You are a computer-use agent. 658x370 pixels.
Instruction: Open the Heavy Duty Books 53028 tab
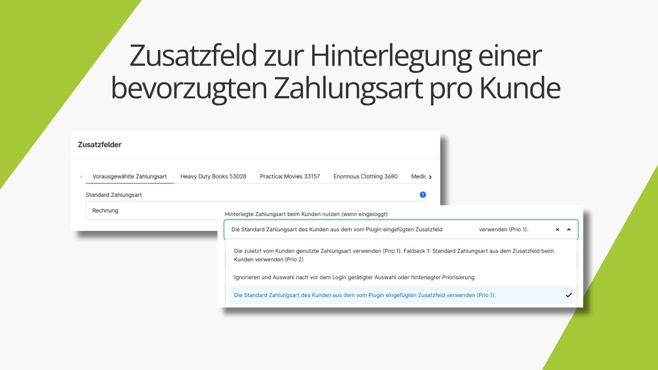point(213,176)
